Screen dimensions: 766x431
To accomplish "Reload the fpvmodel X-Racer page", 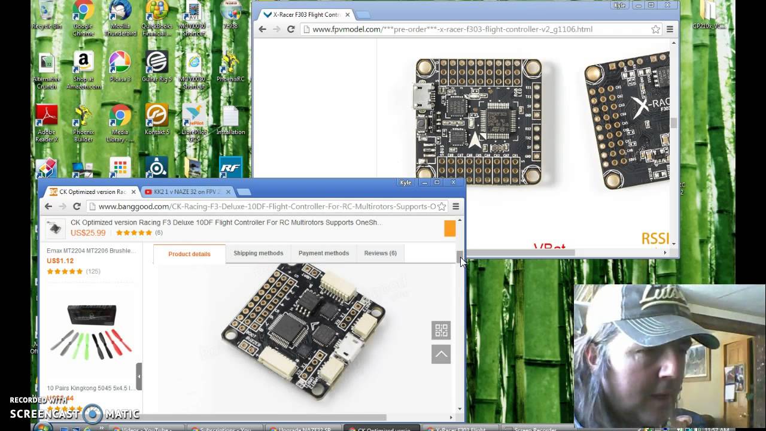I will click(x=291, y=29).
